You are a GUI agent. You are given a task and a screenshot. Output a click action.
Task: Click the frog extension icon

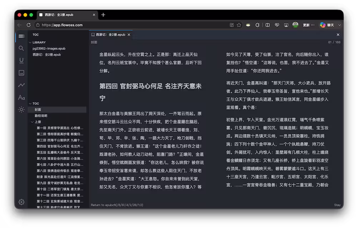[248, 25]
